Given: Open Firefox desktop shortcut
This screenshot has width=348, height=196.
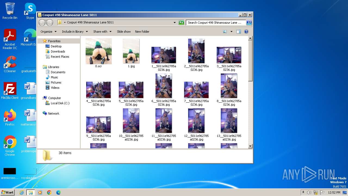Looking at the screenshot, I should [10, 118].
